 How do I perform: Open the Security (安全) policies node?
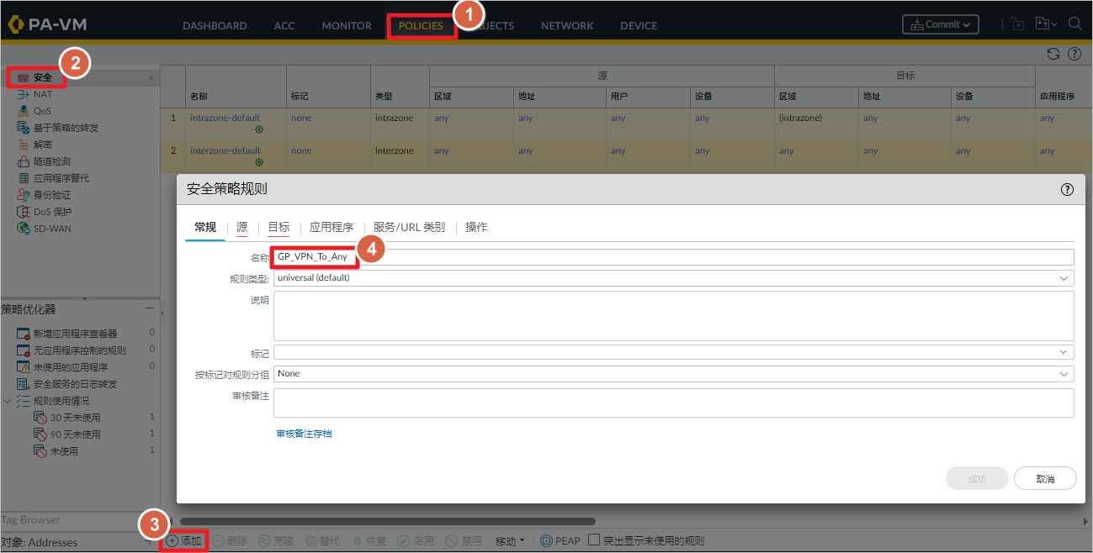[42, 77]
